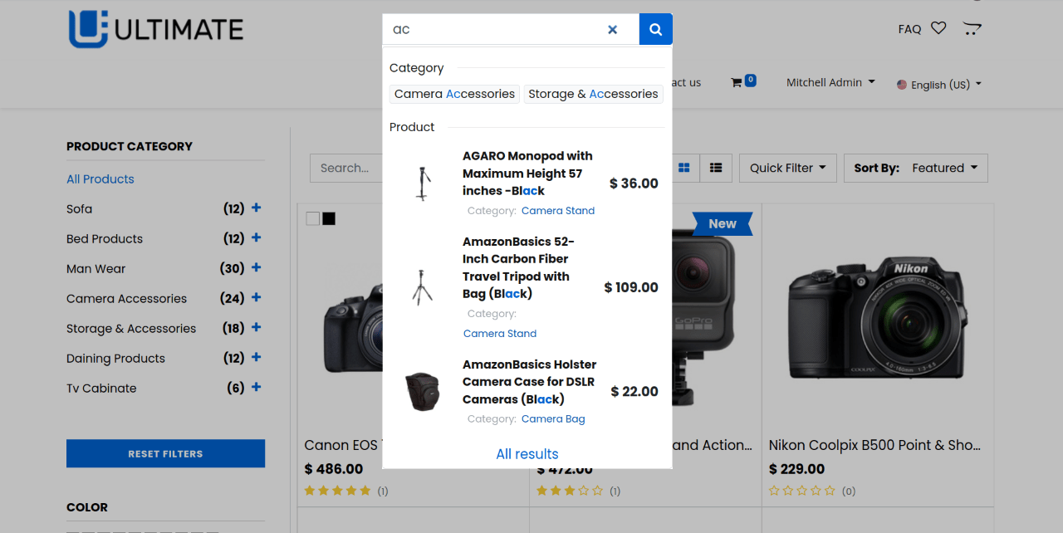Open the Tv Cabinate category
This screenshot has width=1063, height=533.
pos(101,388)
